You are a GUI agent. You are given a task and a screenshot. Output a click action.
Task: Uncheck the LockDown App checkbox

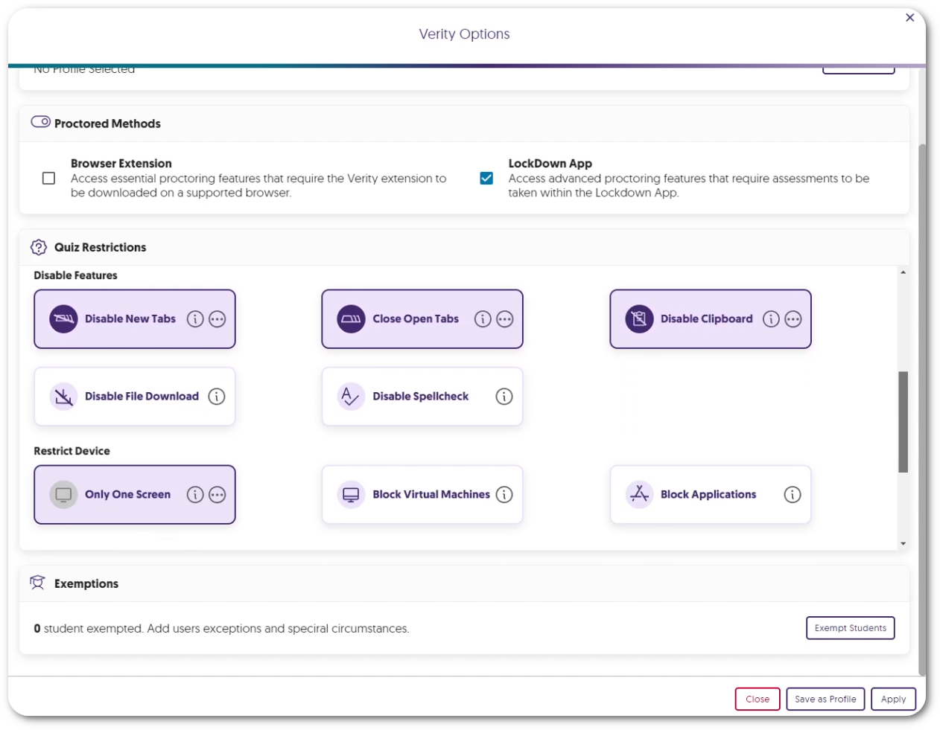pos(486,179)
